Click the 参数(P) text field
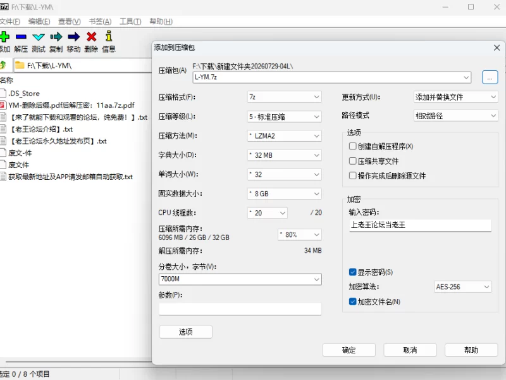 click(240, 309)
